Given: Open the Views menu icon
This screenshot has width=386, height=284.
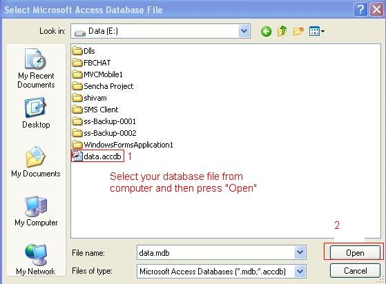Looking at the screenshot, I should pos(316,31).
